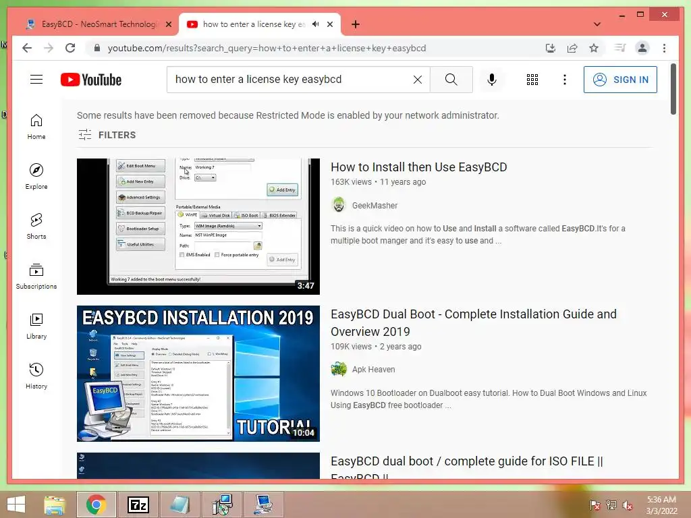
Task: Open Explore in the sidebar
Action: coord(36,177)
